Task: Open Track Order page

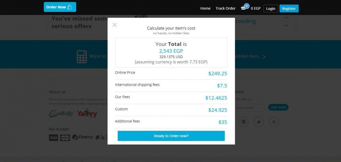Action: (x=225, y=8)
